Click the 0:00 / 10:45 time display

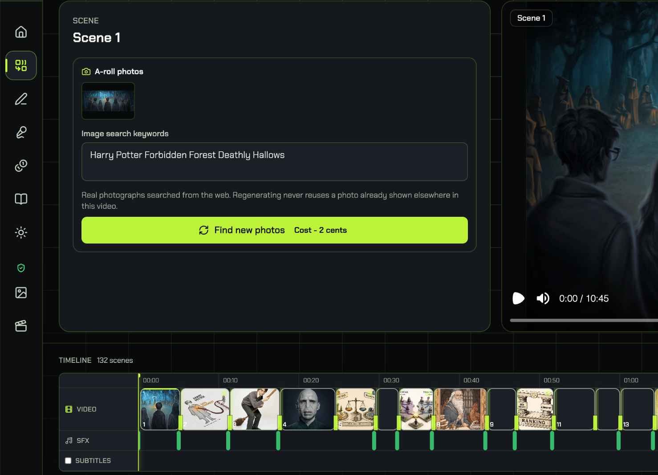coord(584,299)
